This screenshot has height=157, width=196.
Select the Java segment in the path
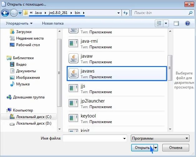[x=38, y=13]
